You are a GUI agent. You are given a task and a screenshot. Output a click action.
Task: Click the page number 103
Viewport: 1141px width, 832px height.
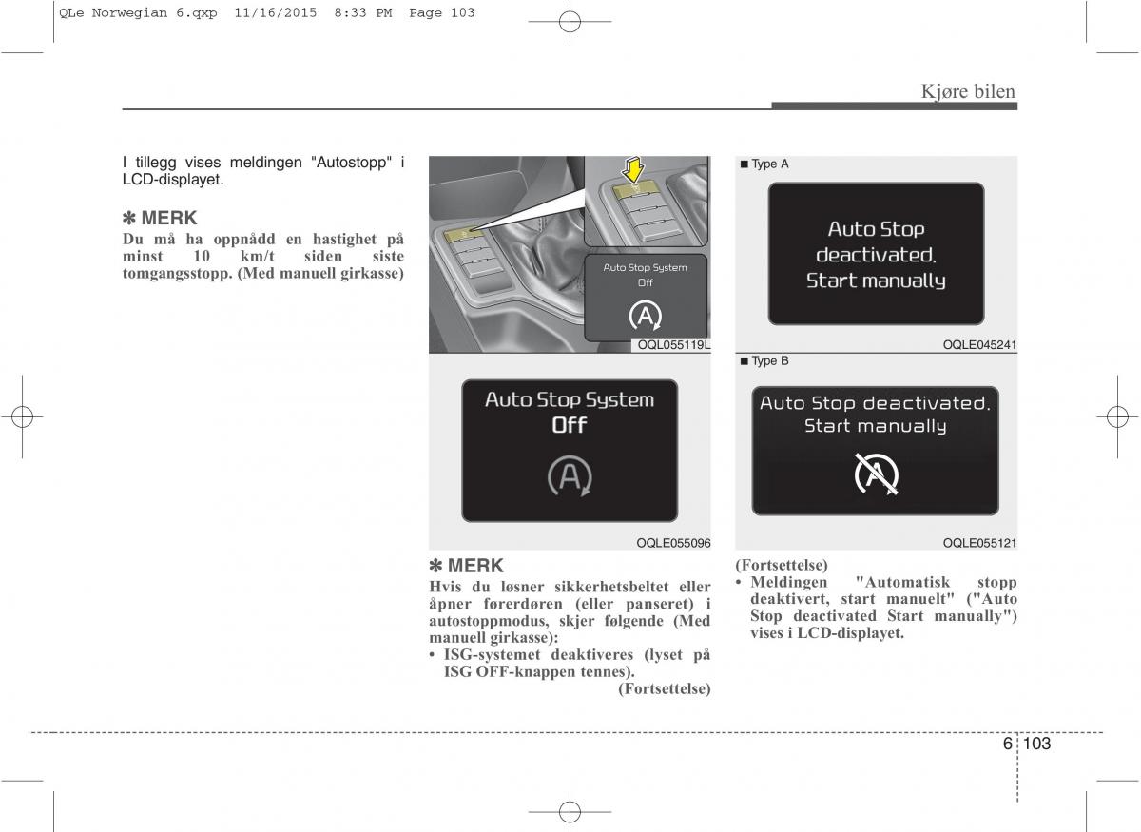tap(1037, 744)
